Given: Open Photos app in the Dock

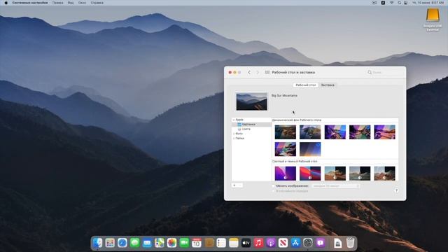Looking at the screenshot, I should (x=171, y=243).
